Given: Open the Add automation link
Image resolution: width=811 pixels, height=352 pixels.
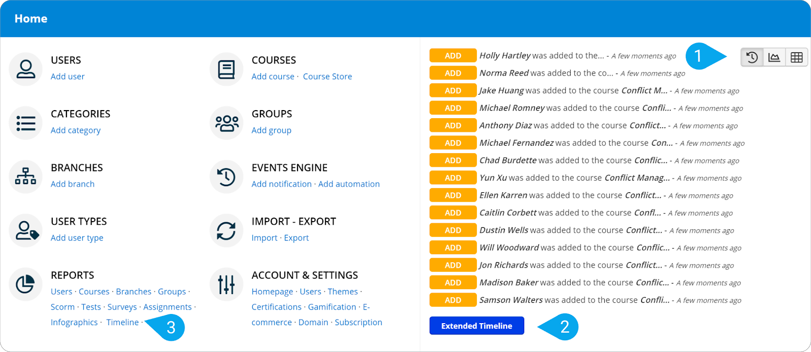Looking at the screenshot, I should pos(349,184).
